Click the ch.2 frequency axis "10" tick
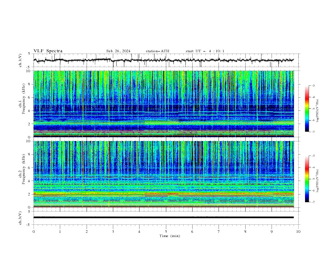The height and width of the screenshot is (260, 336). (29, 141)
